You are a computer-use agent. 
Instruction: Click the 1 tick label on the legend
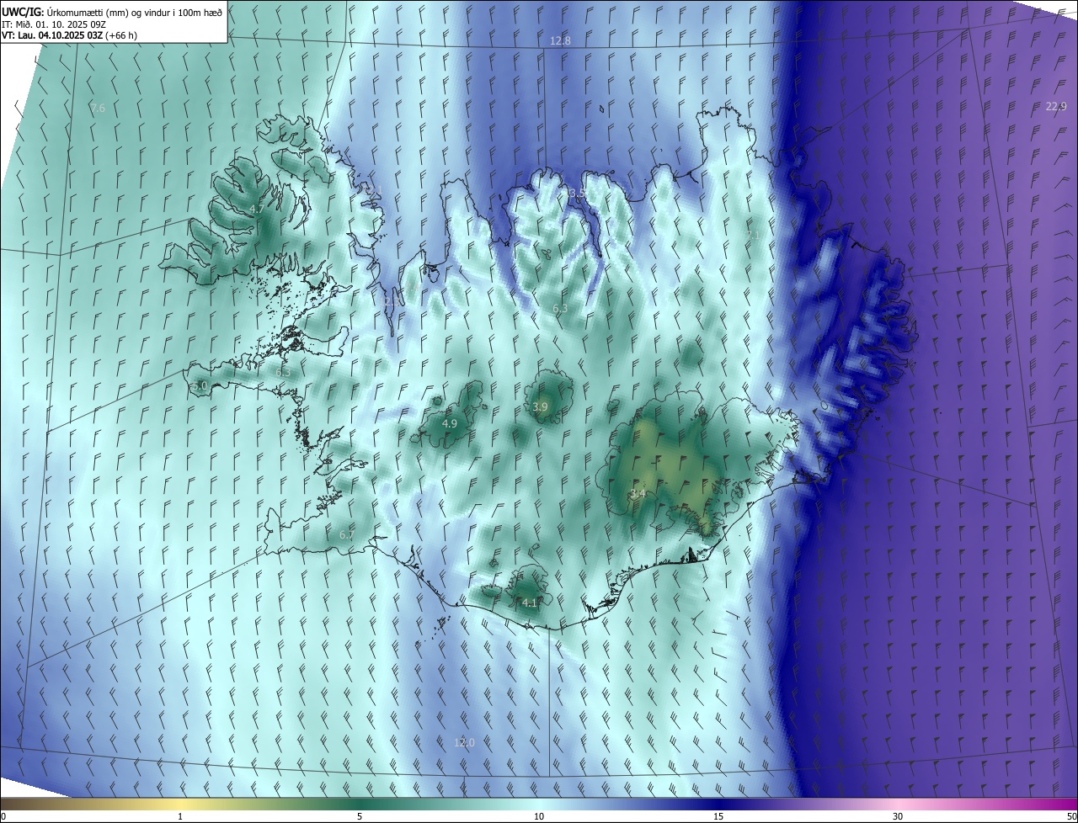(180, 816)
